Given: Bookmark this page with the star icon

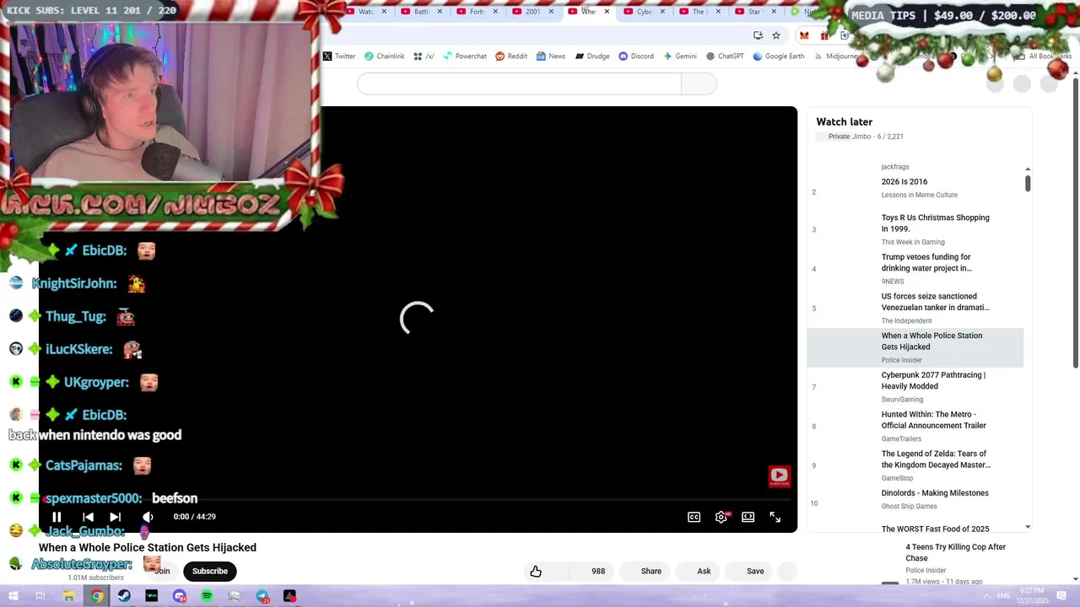Looking at the screenshot, I should click(x=776, y=35).
